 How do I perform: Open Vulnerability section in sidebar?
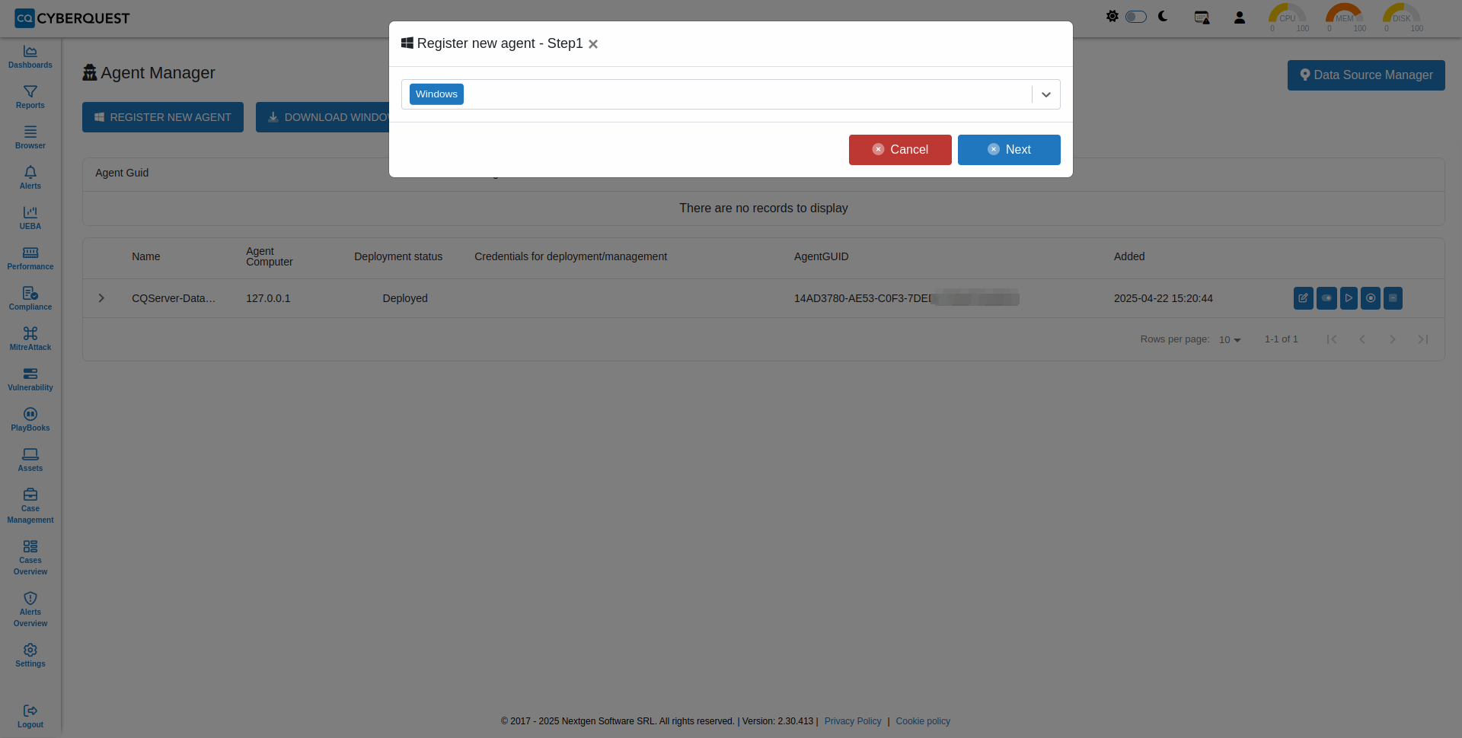click(30, 379)
